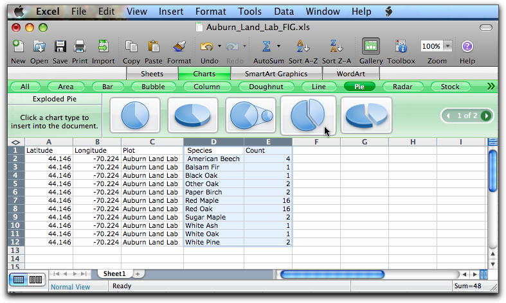This screenshot has height=303, width=506.
Task: Click the Print toolbar icon
Action: [x=80, y=47]
